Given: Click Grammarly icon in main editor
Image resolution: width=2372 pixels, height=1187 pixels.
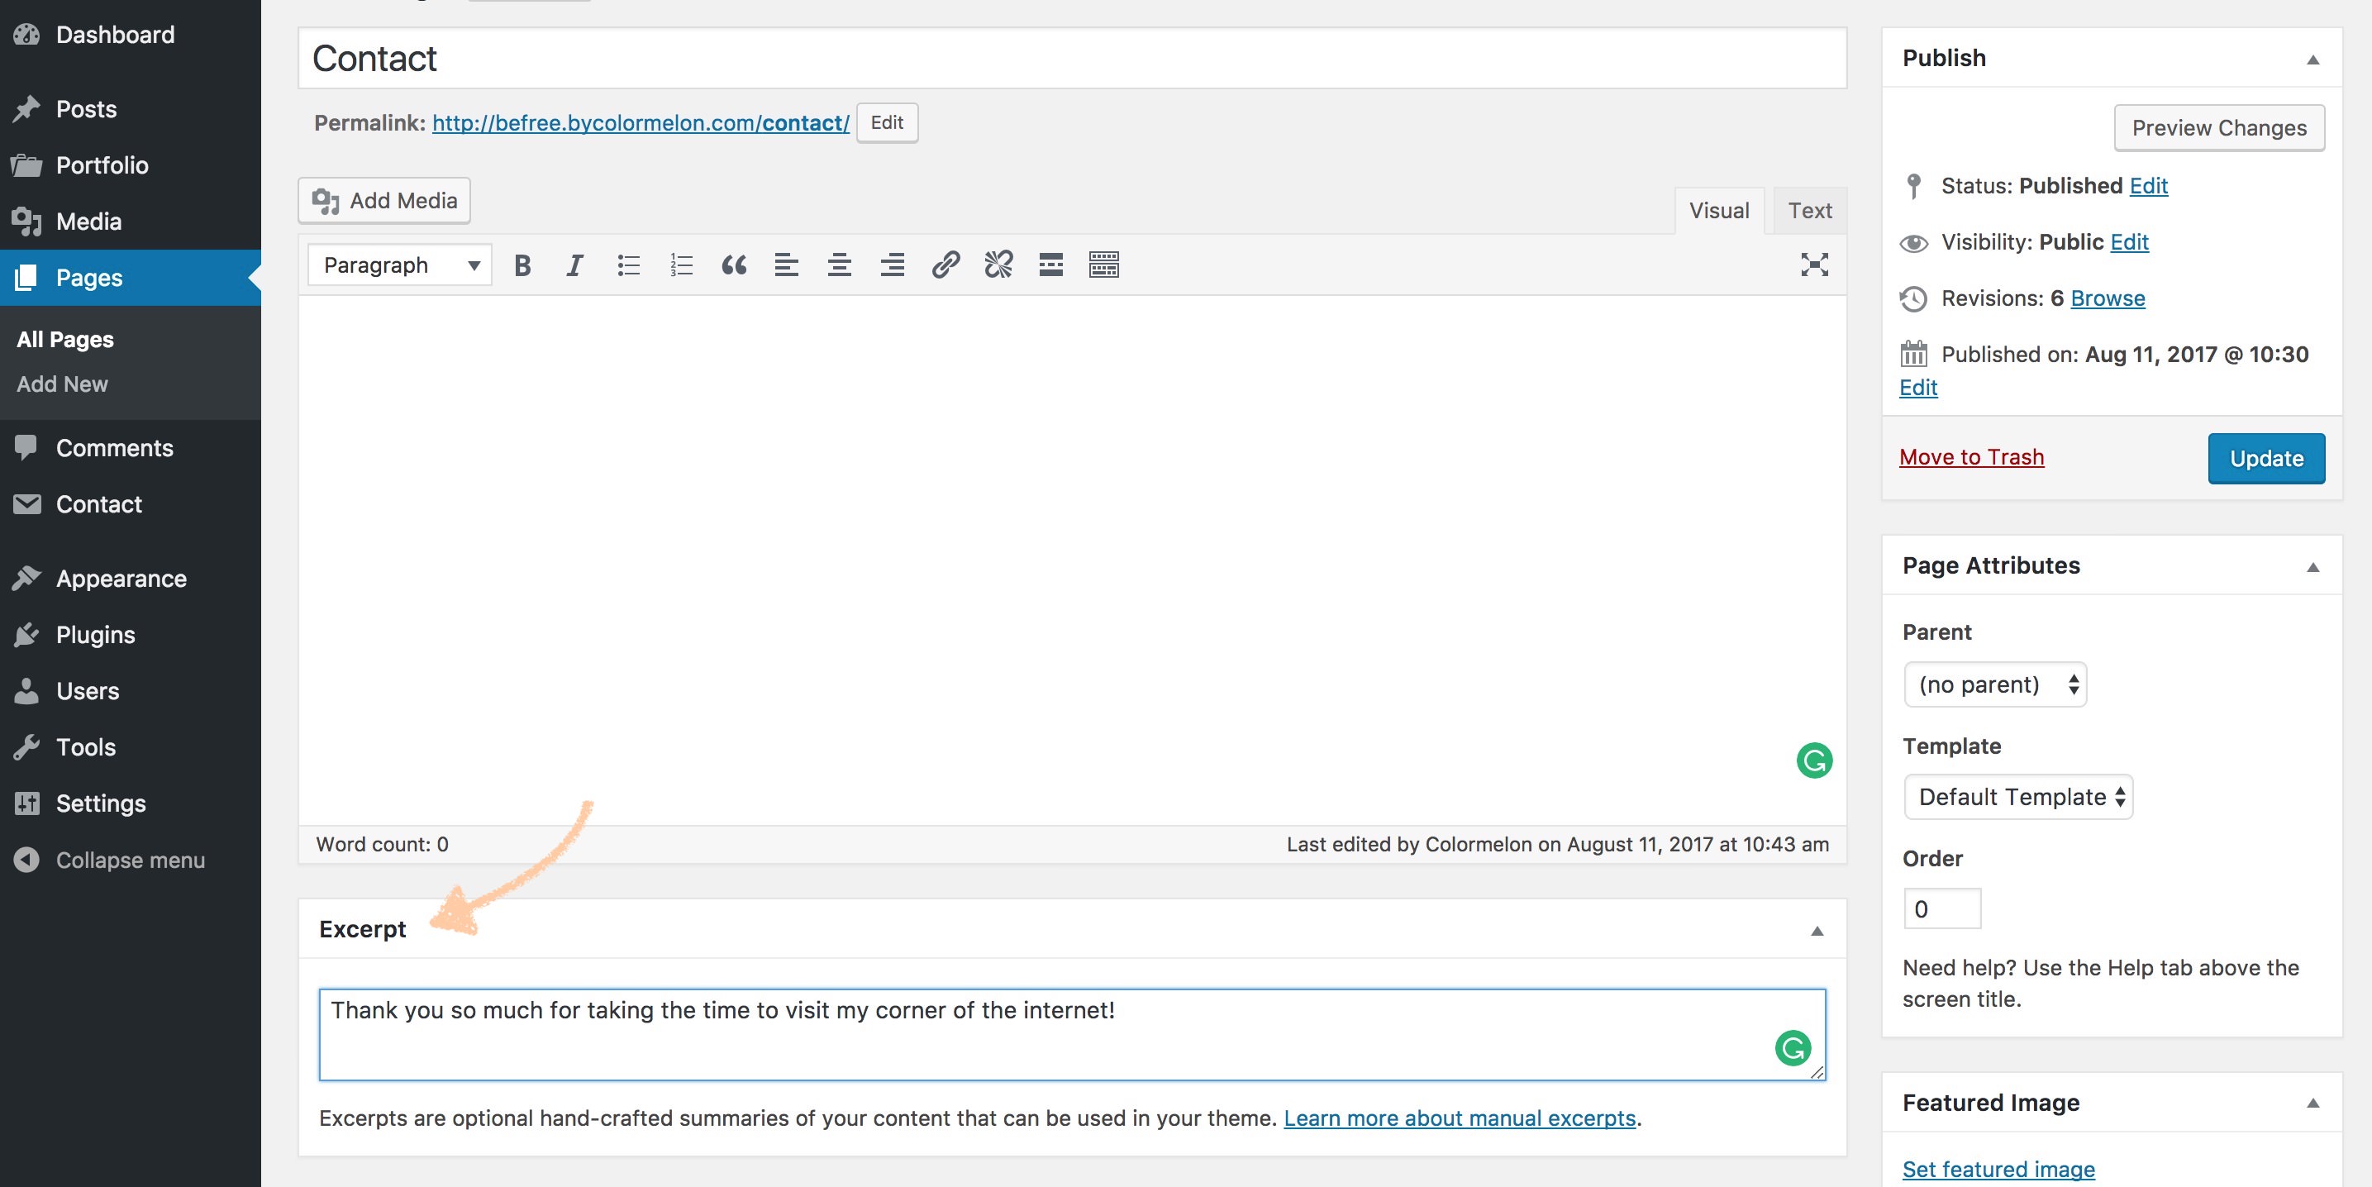Looking at the screenshot, I should pyautogui.click(x=1814, y=760).
